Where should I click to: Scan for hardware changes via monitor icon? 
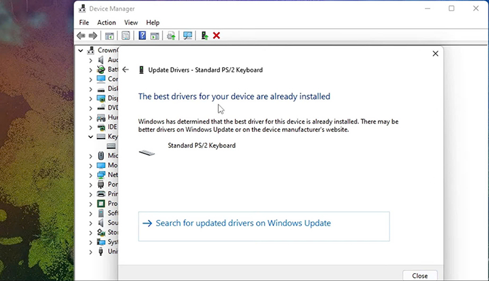188,36
